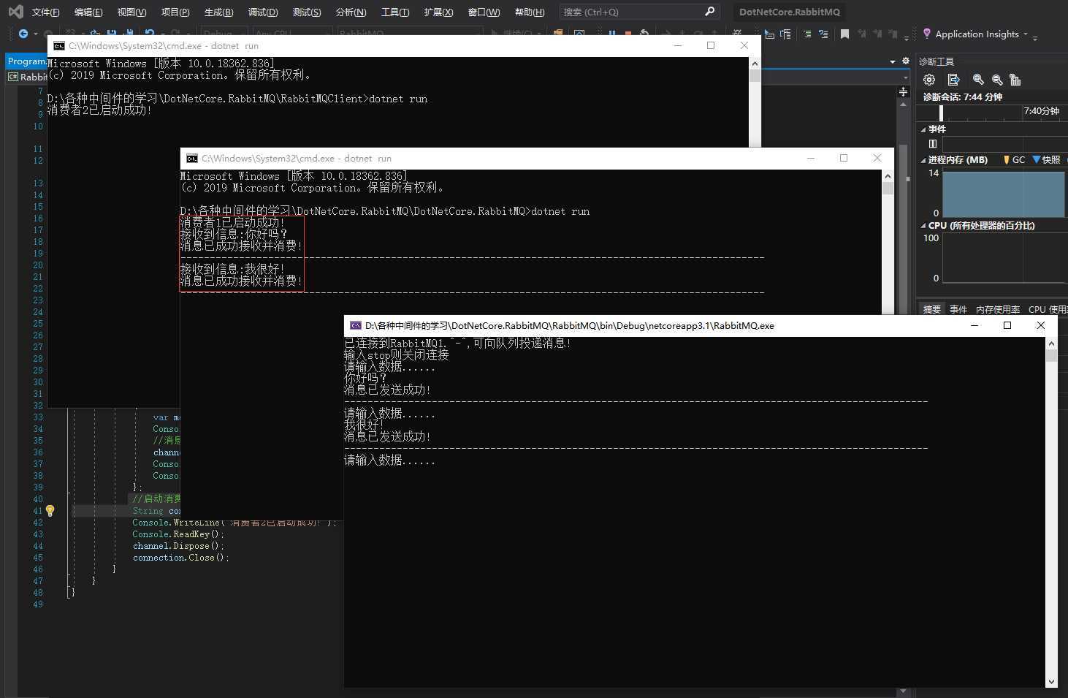This screenshot has width=1068, height=698.
Task: Click the first cmd window title icon
Action: click(59, 46)
